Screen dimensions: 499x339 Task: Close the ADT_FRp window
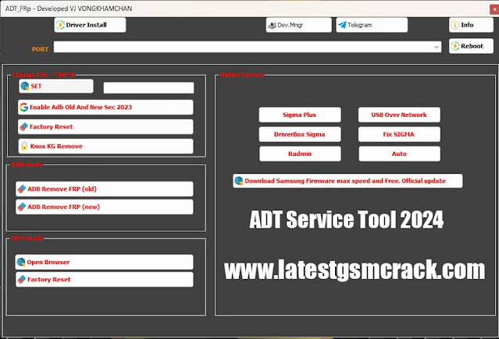click(494, 9)
